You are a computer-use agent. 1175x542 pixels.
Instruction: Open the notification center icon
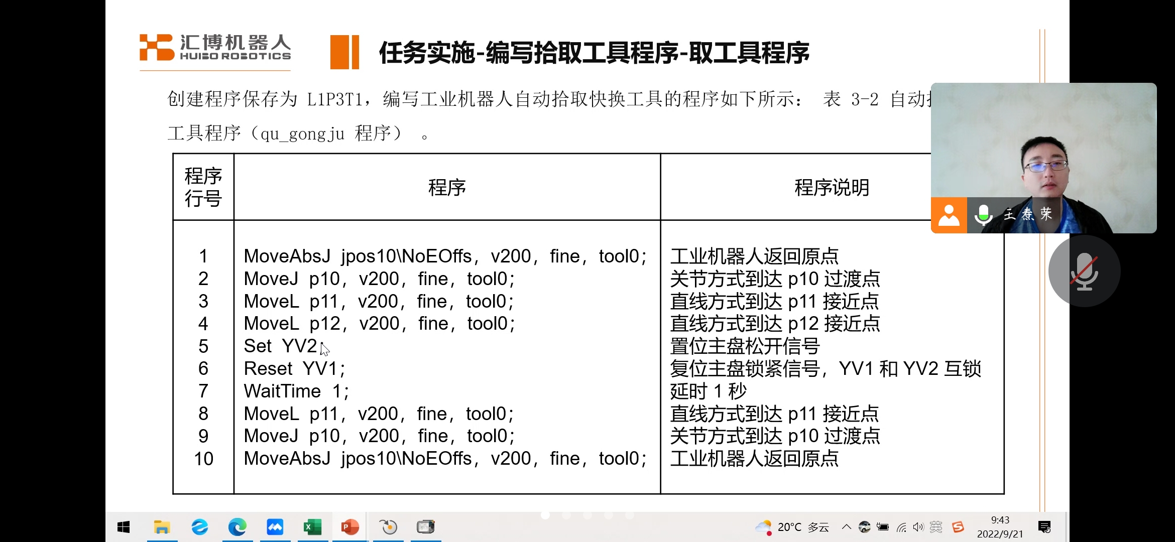pos(1044,527)
